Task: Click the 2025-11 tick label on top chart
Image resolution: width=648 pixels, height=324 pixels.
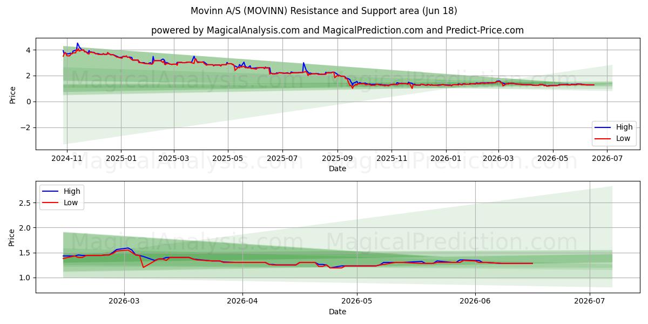Action: coord(391,159)
